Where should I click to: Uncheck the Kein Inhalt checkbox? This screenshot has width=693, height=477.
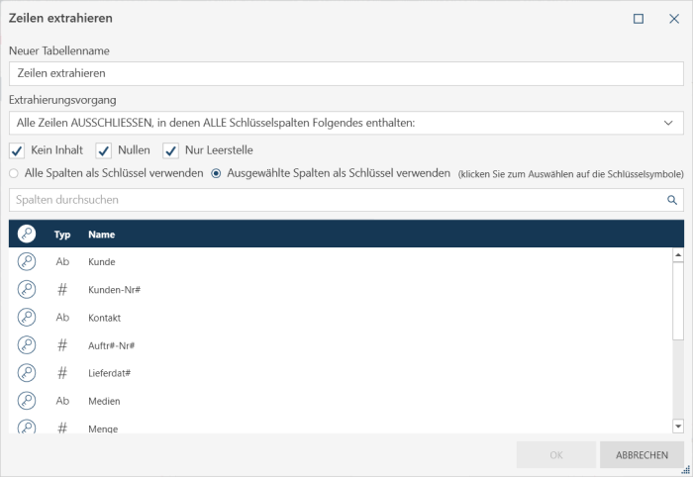tap(17, 150)
